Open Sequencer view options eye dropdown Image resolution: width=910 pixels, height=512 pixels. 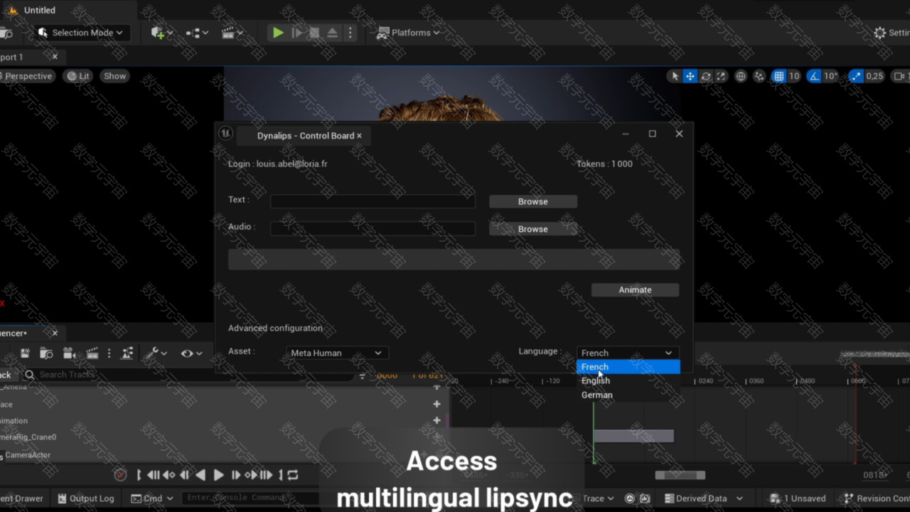pos(191,353)
